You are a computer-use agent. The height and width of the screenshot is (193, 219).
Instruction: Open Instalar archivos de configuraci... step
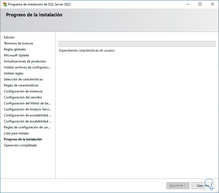coord(27,67)
